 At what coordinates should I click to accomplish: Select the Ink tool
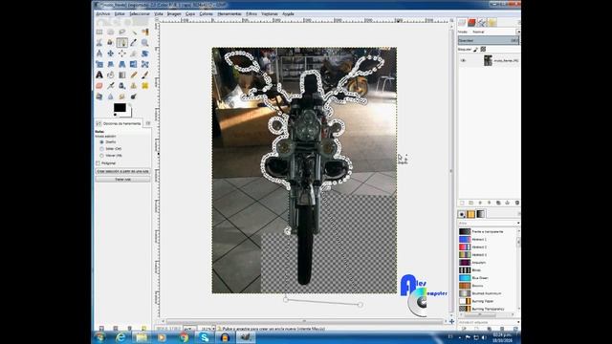[x=122, y=85]
